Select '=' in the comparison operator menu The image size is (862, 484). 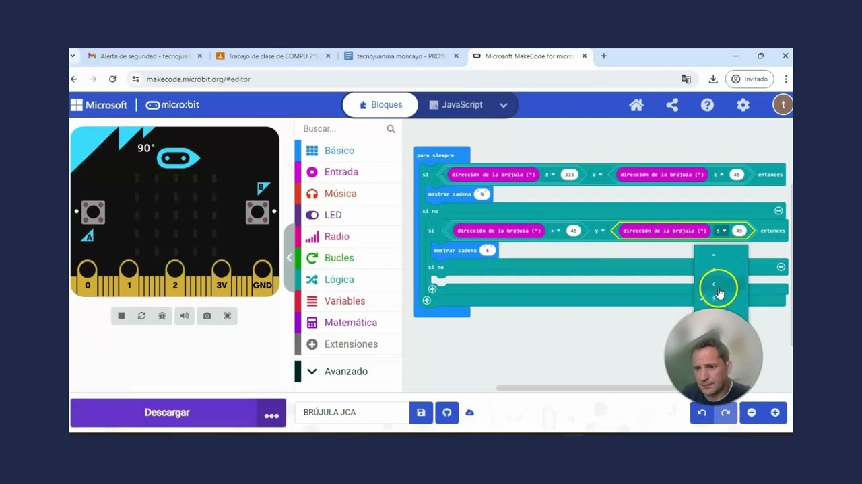(x=714, y=255)
